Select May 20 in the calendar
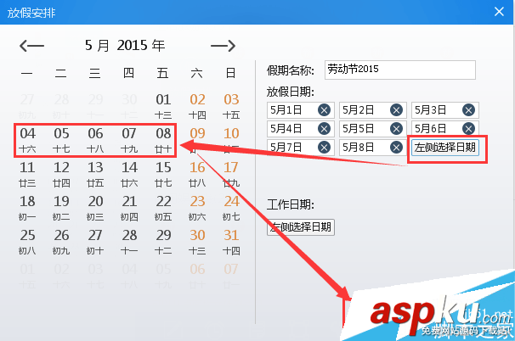515x341 pixels. [x=95, y=208]
